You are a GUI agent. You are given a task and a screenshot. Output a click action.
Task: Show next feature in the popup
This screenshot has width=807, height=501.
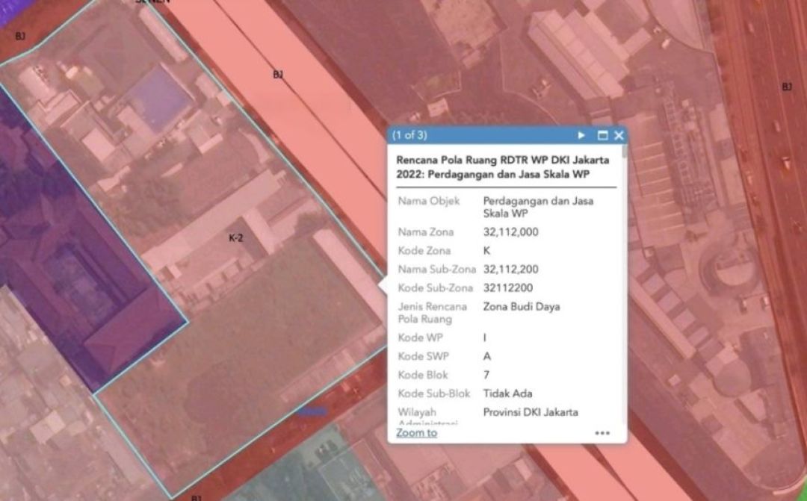[x=581, y=135]
